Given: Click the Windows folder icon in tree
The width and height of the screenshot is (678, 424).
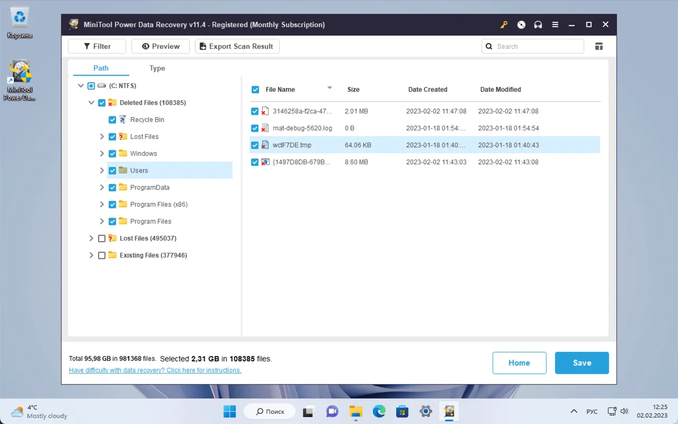Looking at the screenshot, I should click(x=123, y=154).
